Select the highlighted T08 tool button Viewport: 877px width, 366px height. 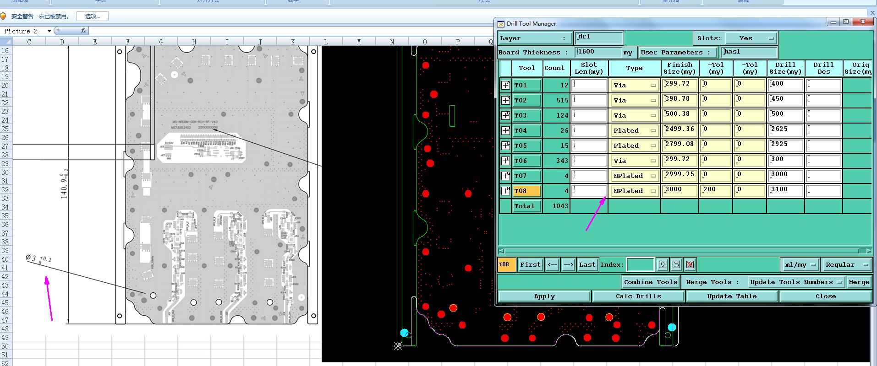click(x=527, y=191)
